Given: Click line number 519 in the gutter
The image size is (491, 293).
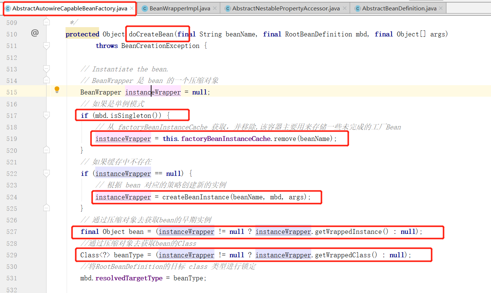Looking at the screenshot, I should [12, 139].
